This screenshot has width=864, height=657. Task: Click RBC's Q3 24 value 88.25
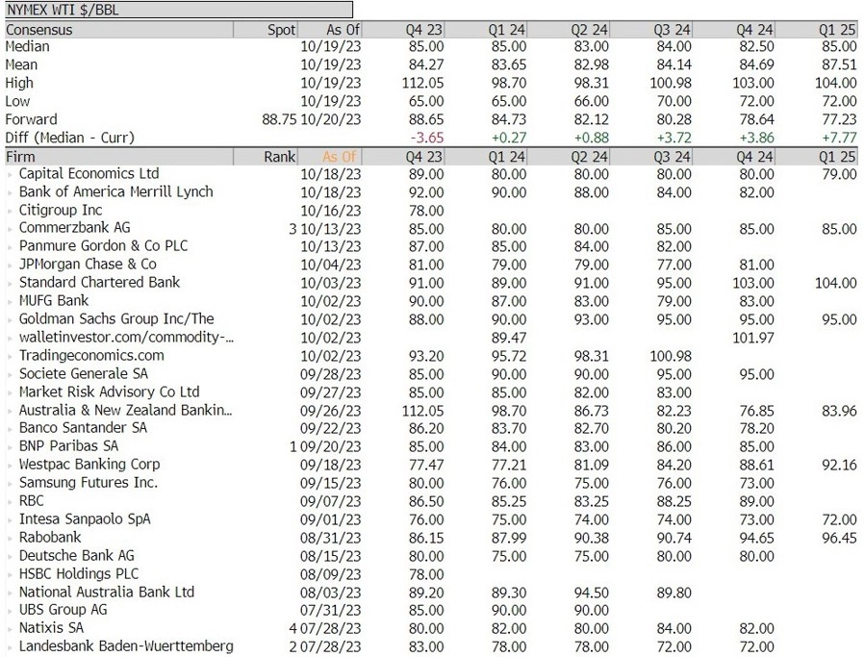click(673, 501)
